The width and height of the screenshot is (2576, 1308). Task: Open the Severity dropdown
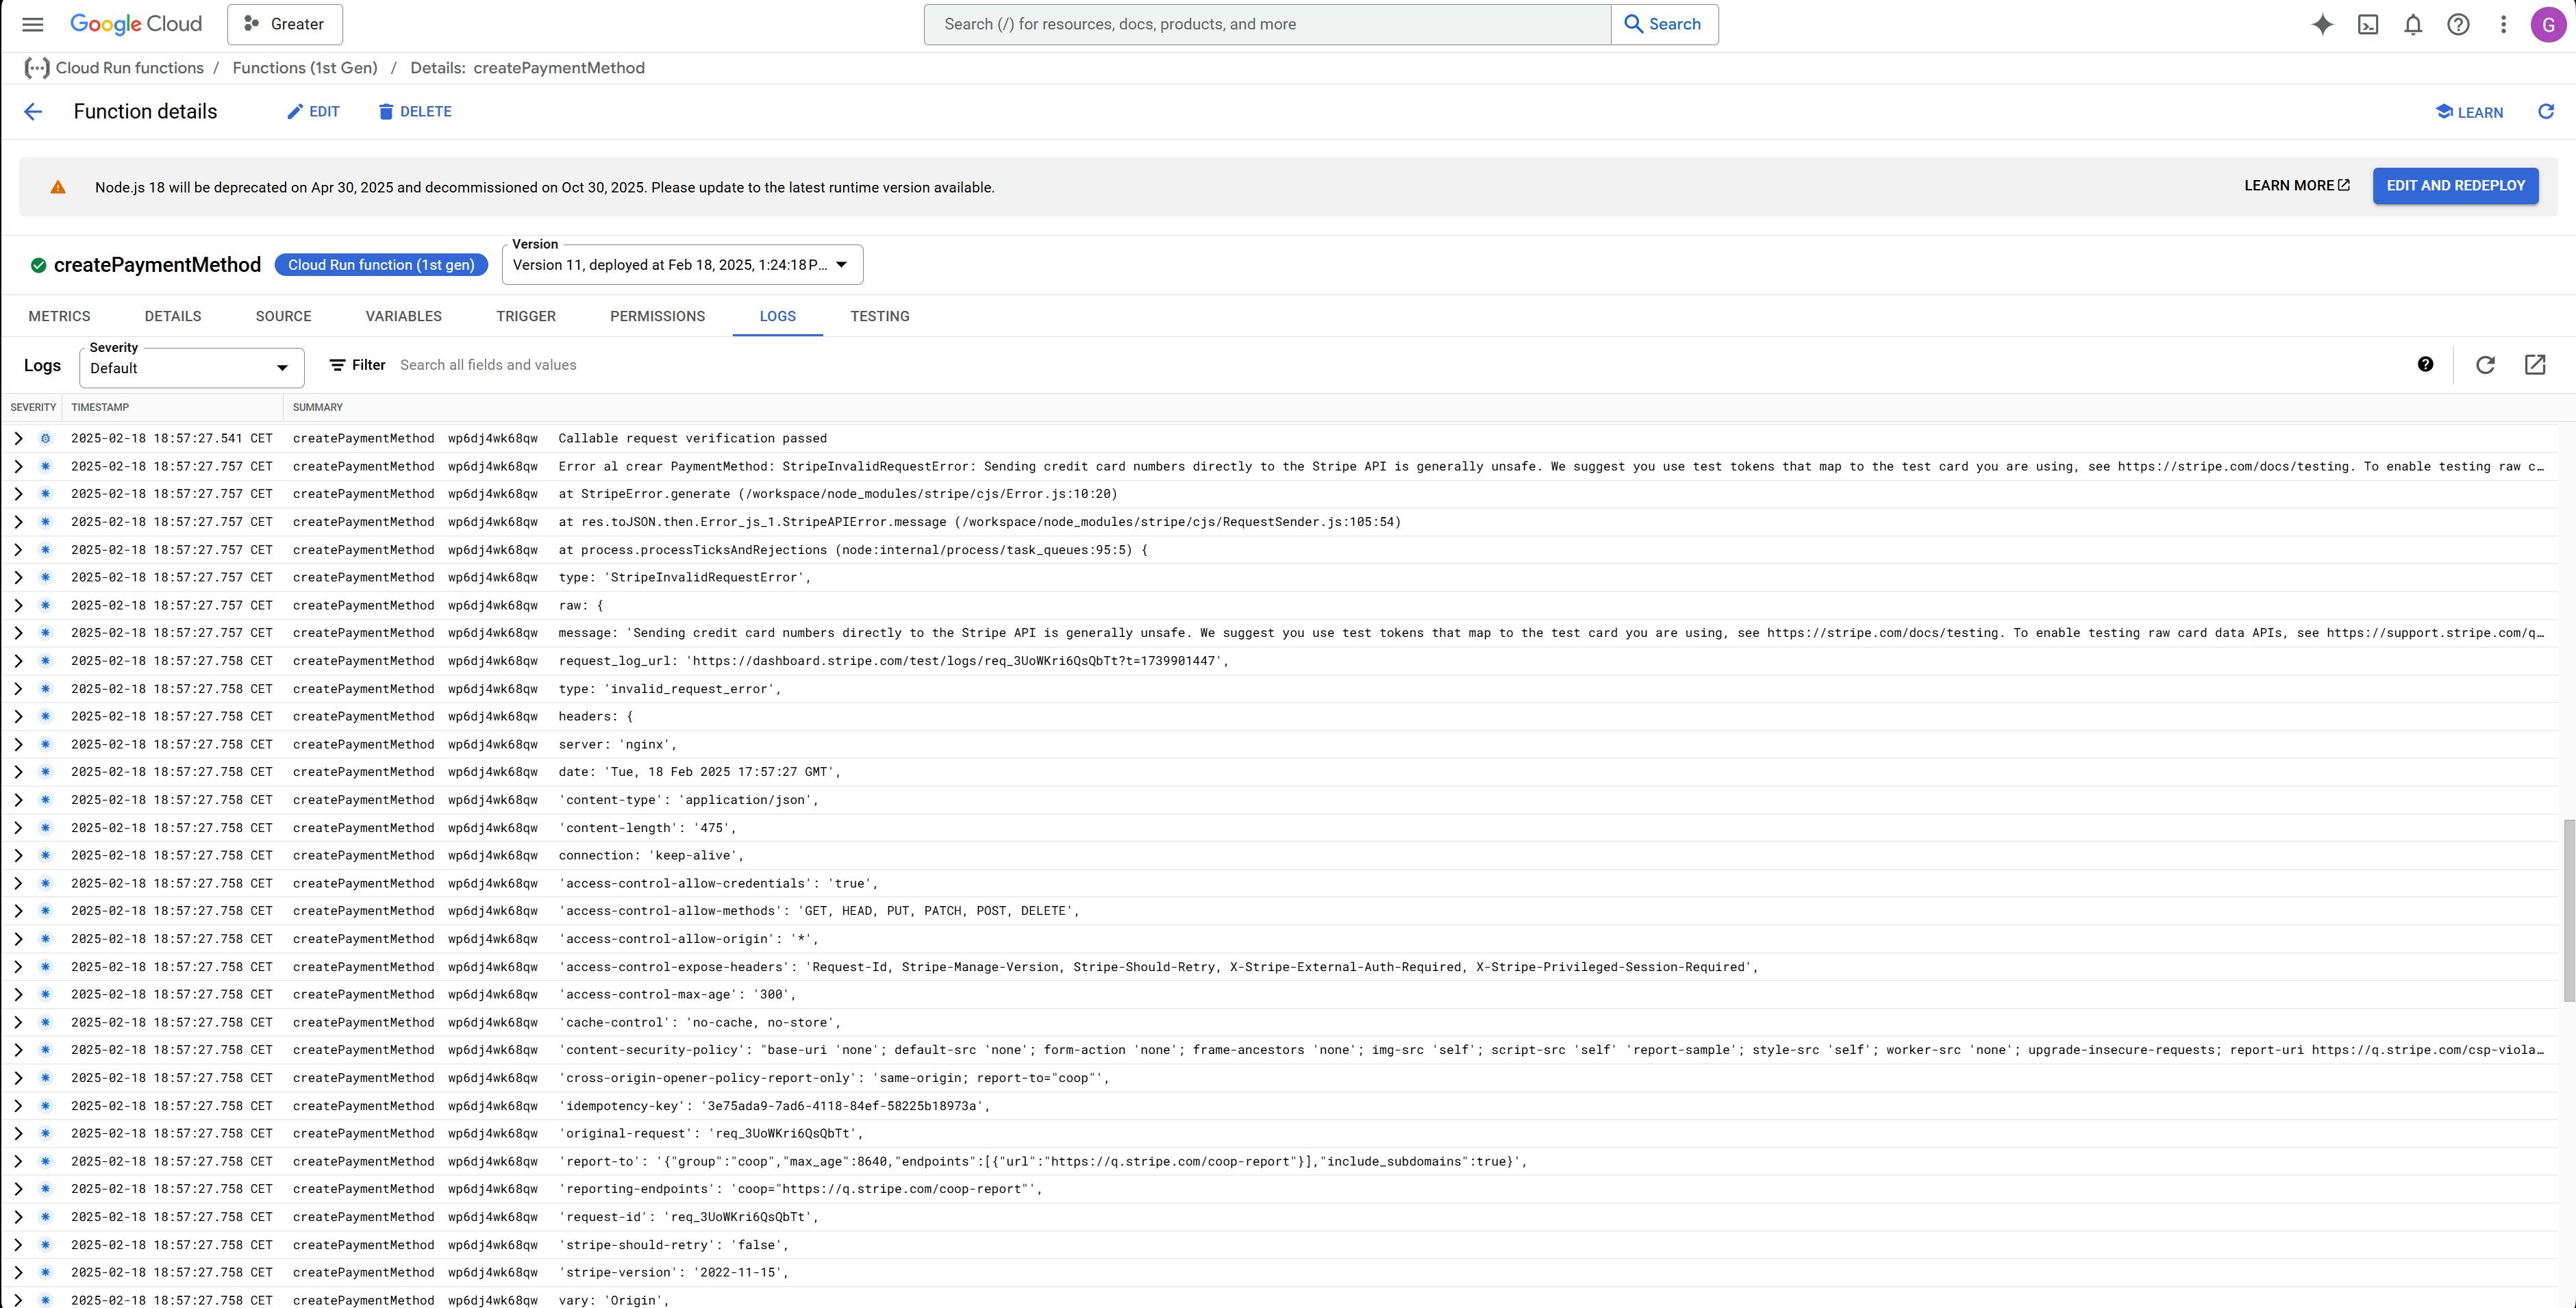(x=191, y=368)
